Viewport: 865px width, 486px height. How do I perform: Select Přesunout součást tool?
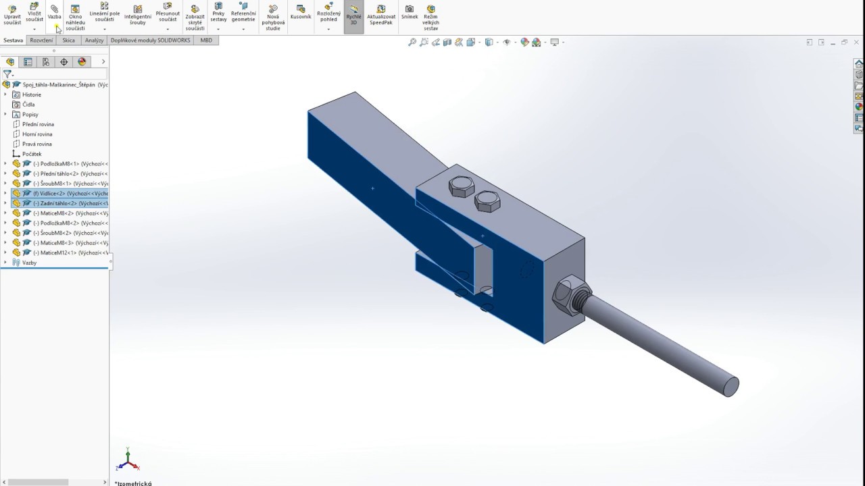click(168, 13)
